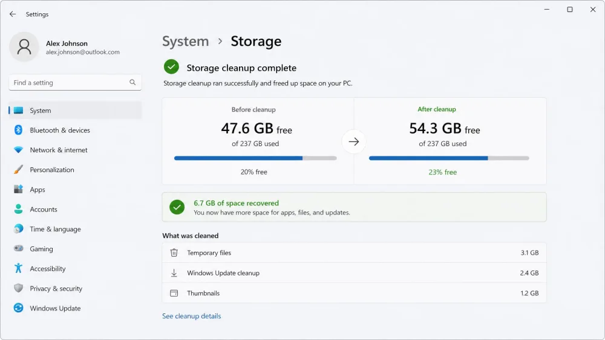Go to Network & internet
This screenshot has height=340, width=605.
pyautogui.click(x=75, y=150)
